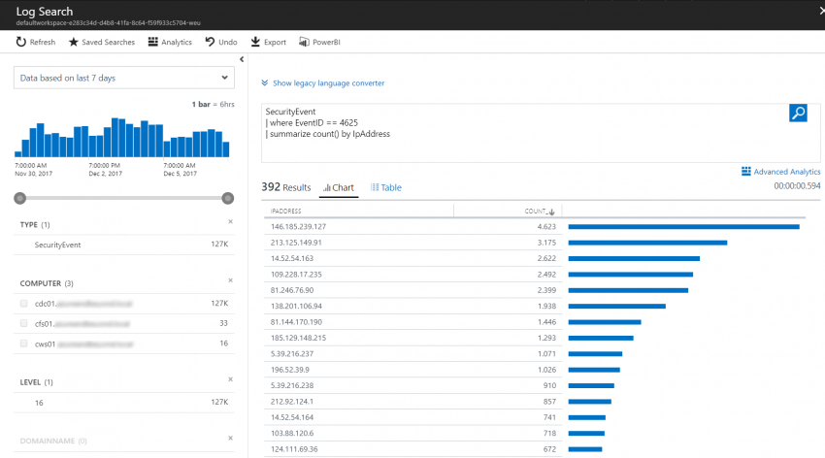This screenshot has width=825, height=458.
Task: Select IP address 14.52.54.164
Action: [291, 417]
